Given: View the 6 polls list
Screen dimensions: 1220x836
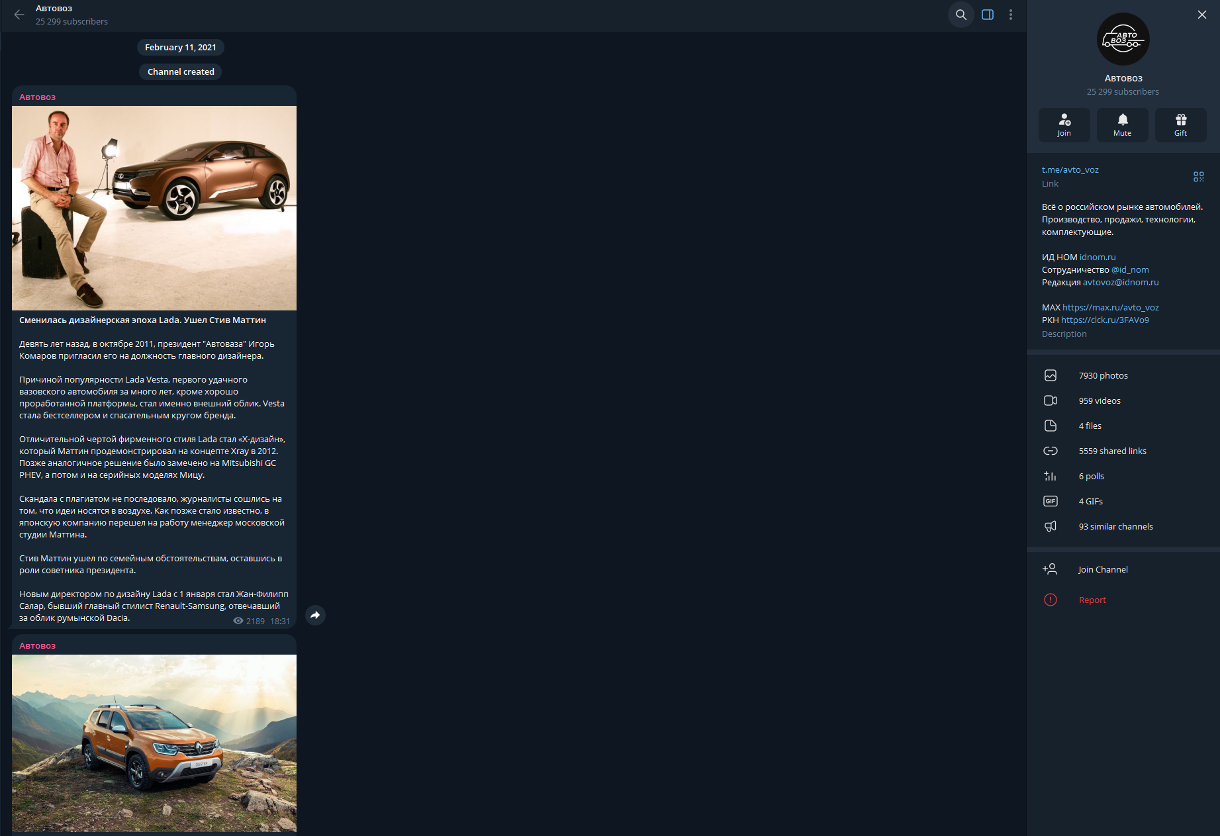Looking at the screenshot, I should point(1092,476).
